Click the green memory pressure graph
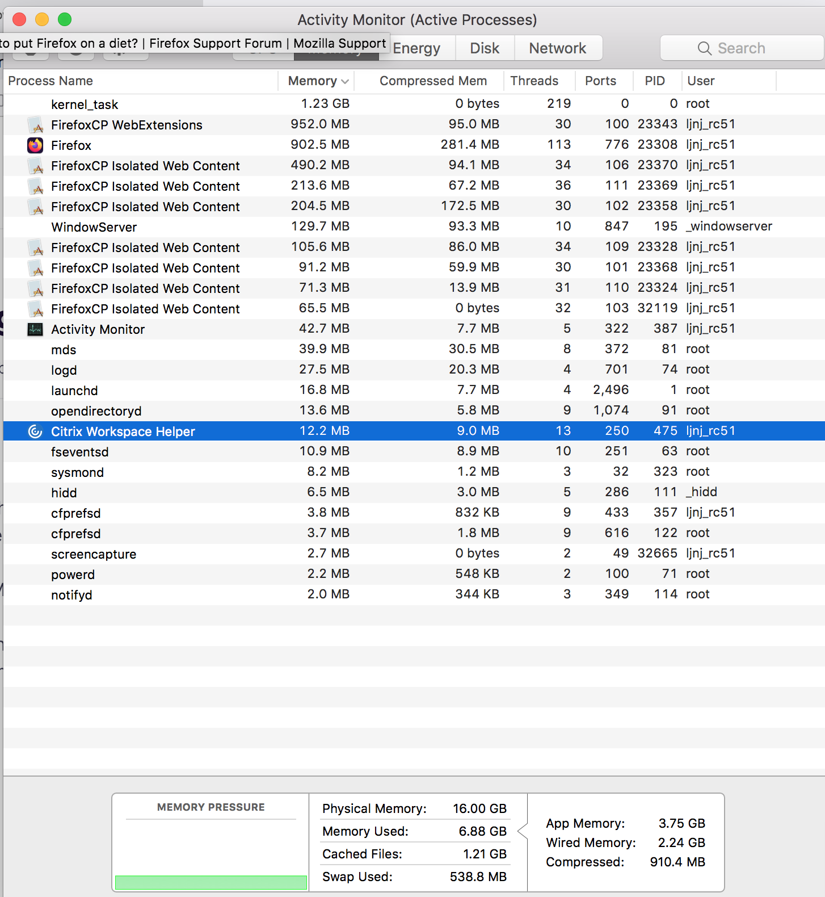The width and height of the screenshot is (825, 897). point(211,882)
